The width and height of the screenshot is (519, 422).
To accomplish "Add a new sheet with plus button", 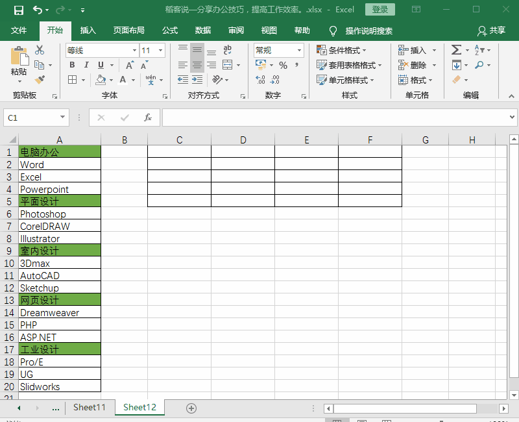I will coord(191,408).
